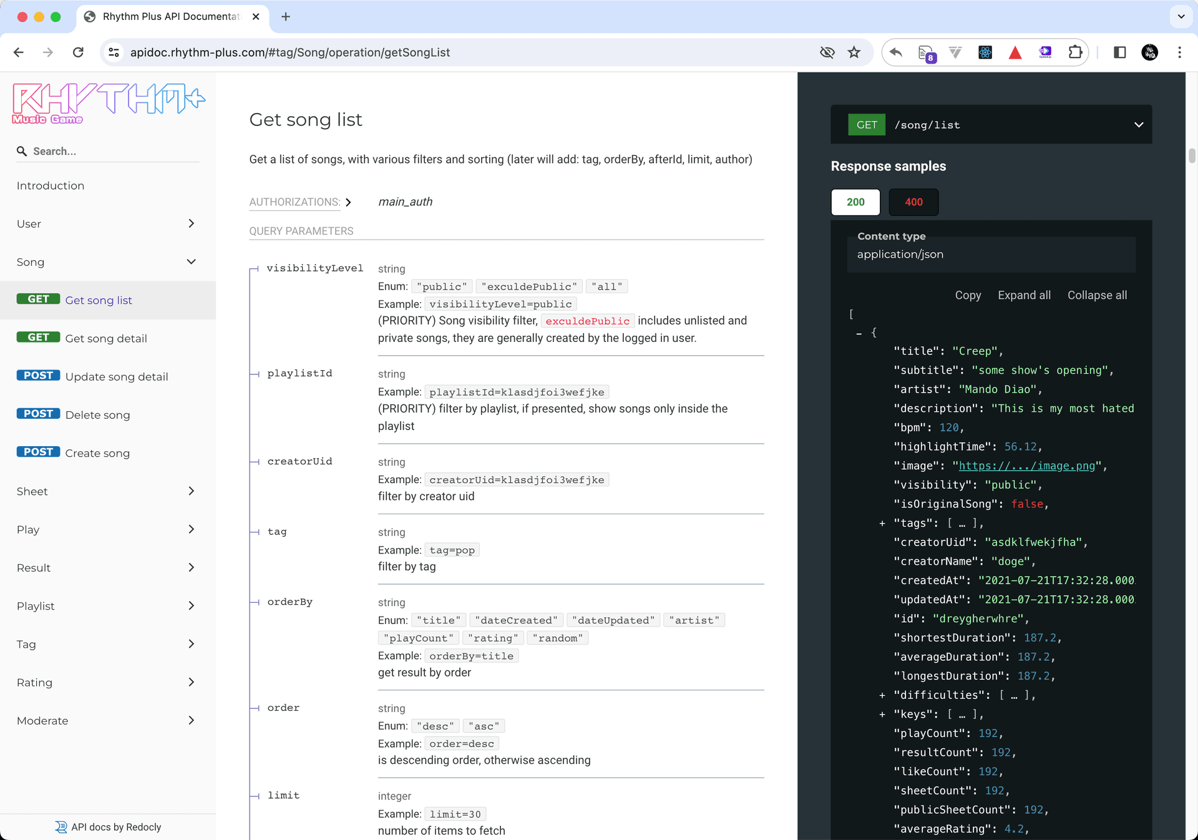Expand the AUTHORIZATIONS details
The width and height of the screenshot is (1198, 840).
pos(300,202)
